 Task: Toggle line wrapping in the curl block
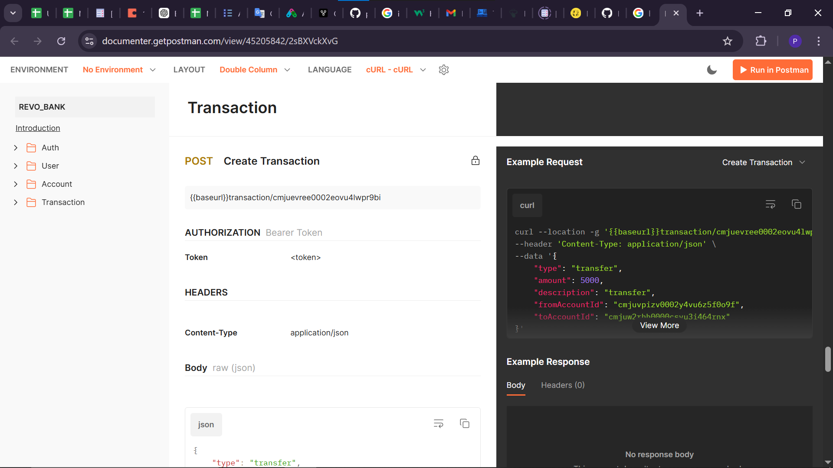(771, 204)
